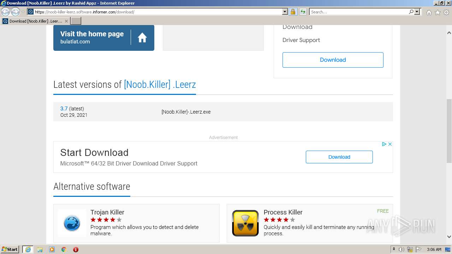Open the red shield taskbar icon
This screenshot has width=452, height=254.
[76, 249]
